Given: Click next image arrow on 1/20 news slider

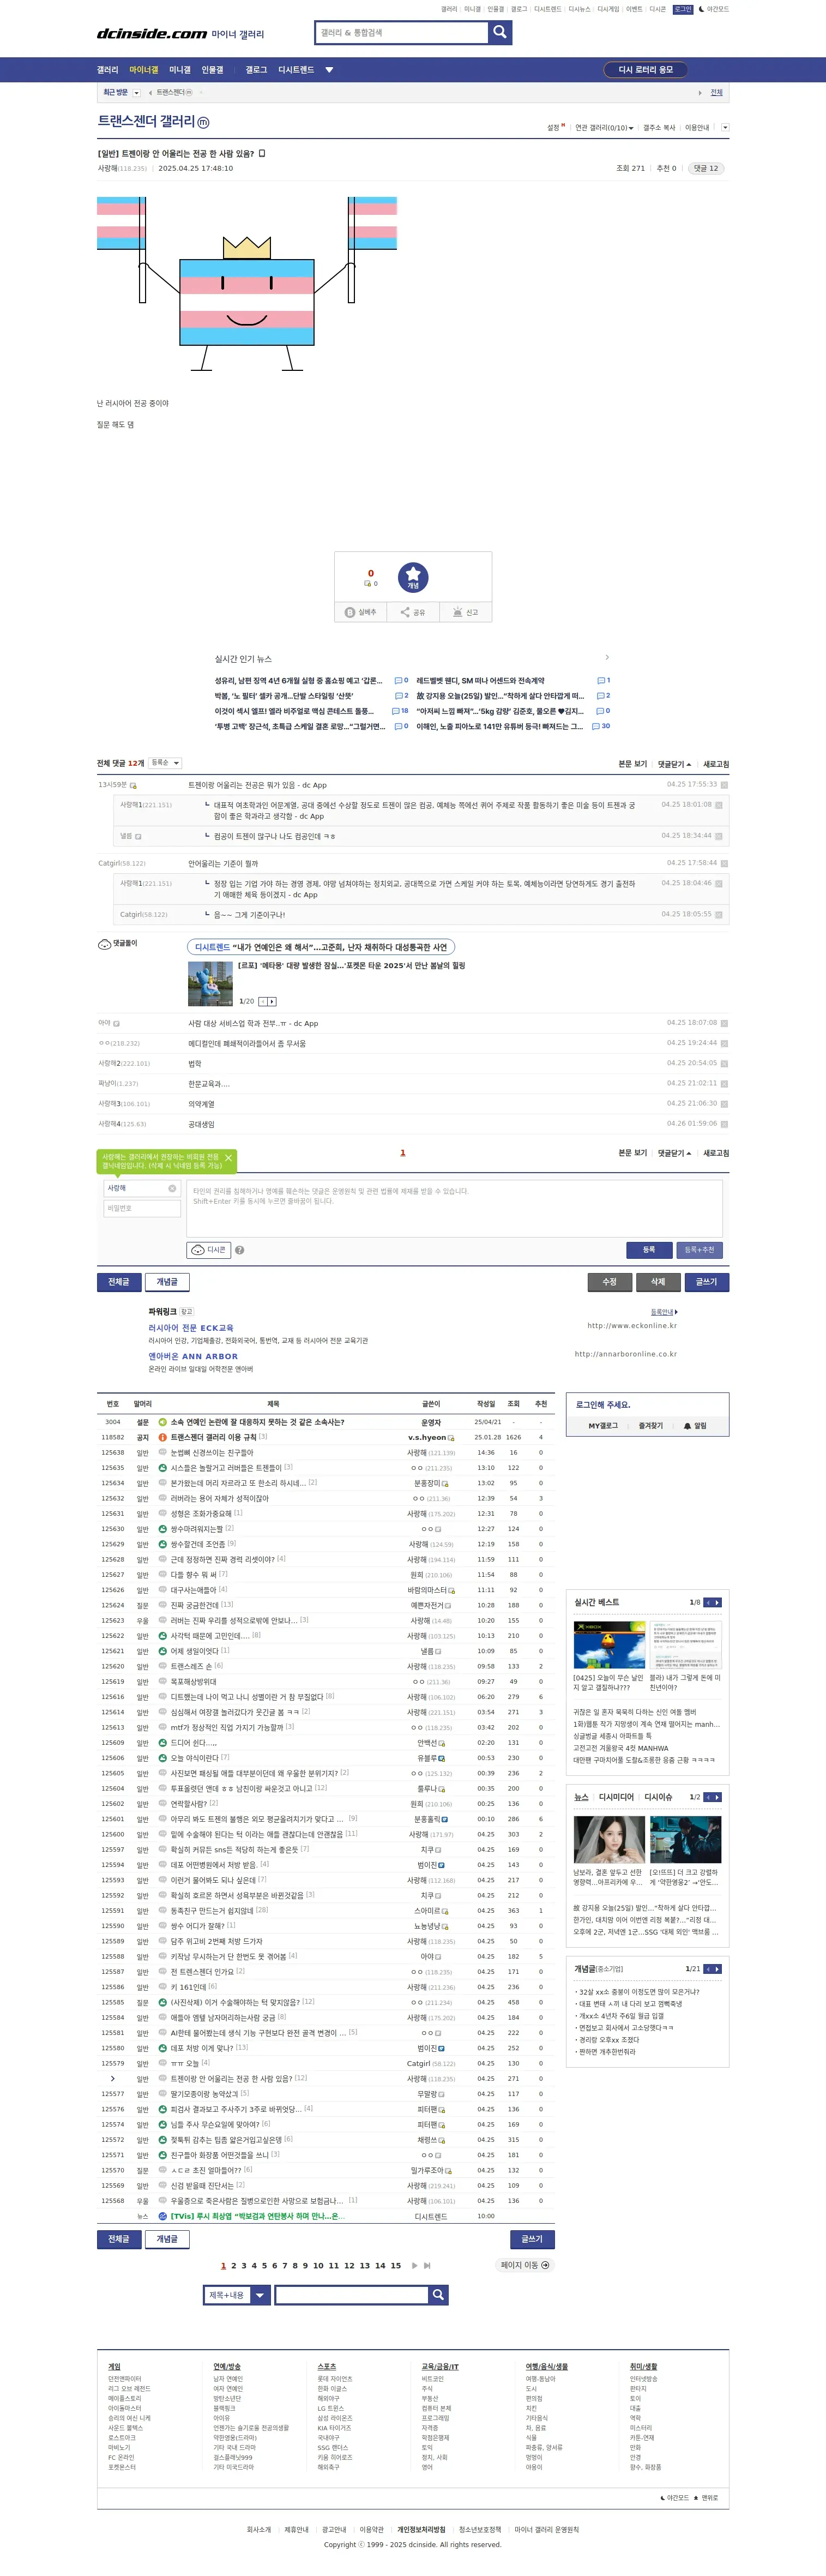Looking at the screenshot, I should tap(272, 1001).
